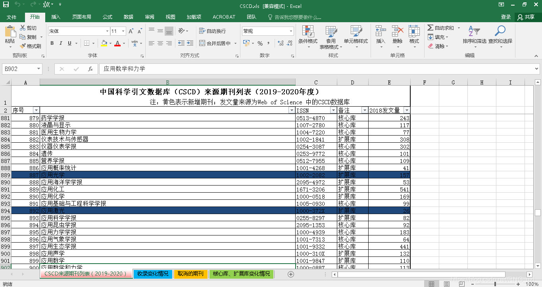Click the Cut scissors icon
Screen dimensions: 542x287
(23, 28)
